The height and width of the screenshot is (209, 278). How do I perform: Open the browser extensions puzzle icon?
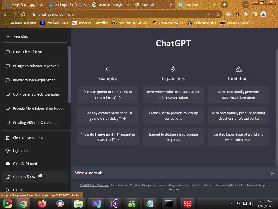(246, 14)
